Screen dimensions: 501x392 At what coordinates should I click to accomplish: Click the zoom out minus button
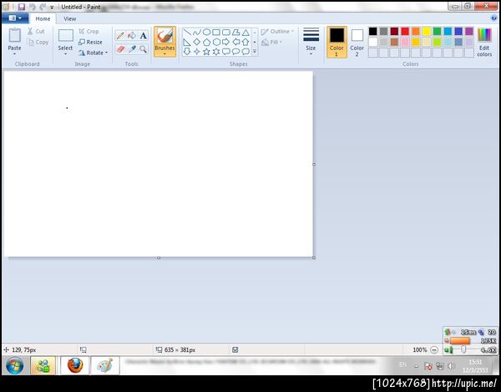(434, 350)
